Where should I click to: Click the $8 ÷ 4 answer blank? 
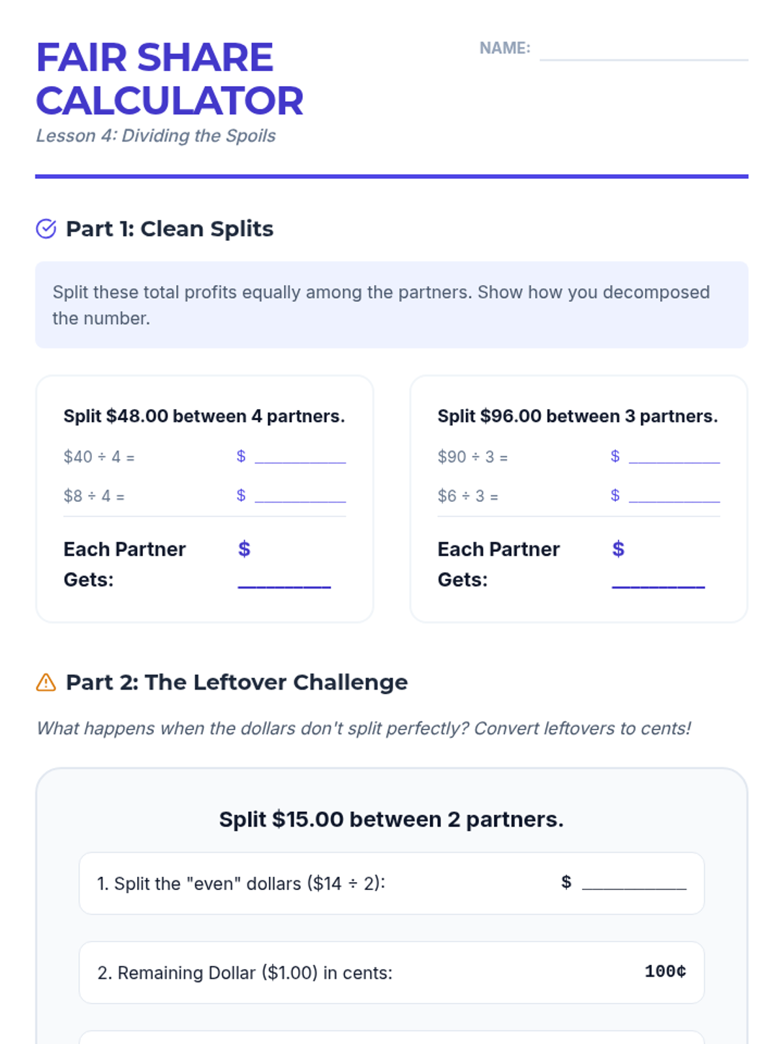[x=300, y=495]
